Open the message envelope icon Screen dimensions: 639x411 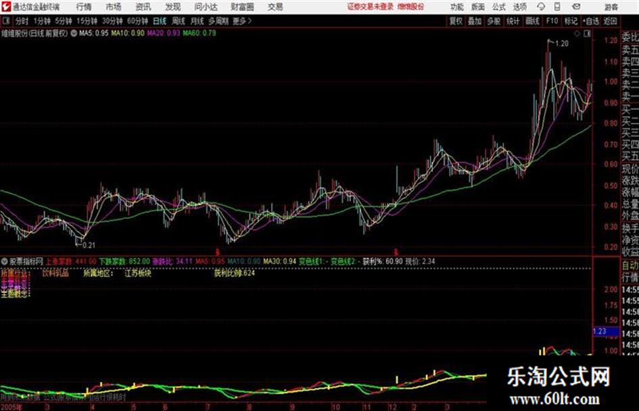576,7
